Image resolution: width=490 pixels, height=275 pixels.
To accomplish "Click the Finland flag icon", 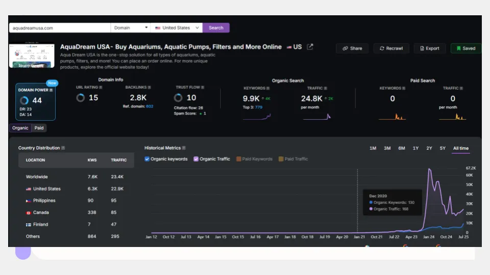I will coord(29,225).
